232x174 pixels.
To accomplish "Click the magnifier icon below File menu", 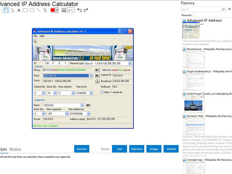I will pos(35,41).
